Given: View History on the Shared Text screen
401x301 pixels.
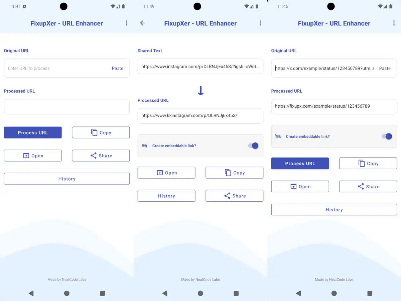Looking at the screenshot, I should click(166, 196).
